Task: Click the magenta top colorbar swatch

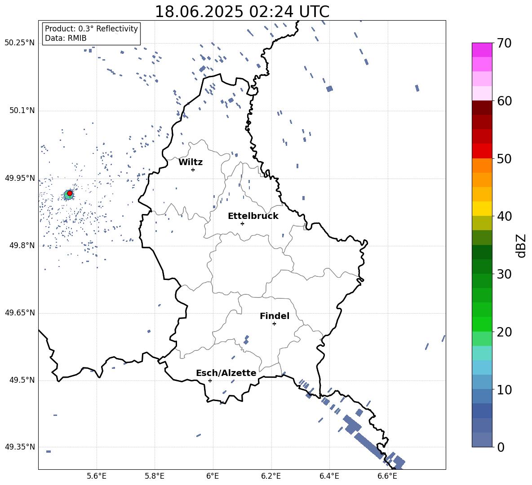Action: pyautogui.click(x=482, y=50)
